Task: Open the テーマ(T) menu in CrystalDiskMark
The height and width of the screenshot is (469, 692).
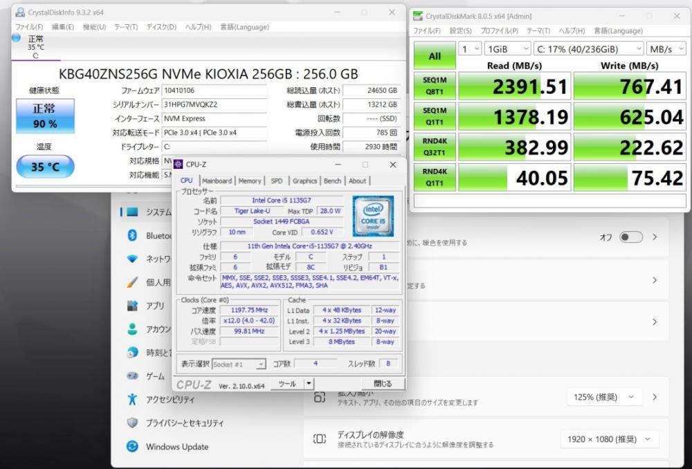Action: point(538,31)
